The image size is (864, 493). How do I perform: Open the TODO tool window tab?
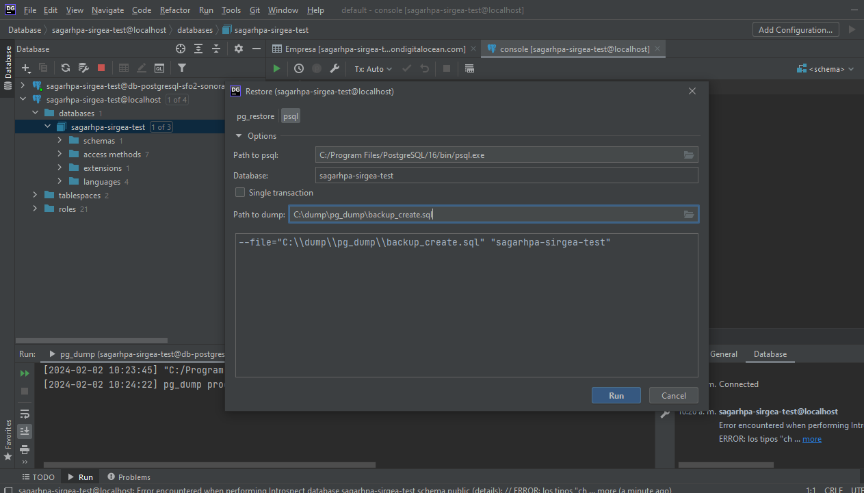[x=38, y=477]
